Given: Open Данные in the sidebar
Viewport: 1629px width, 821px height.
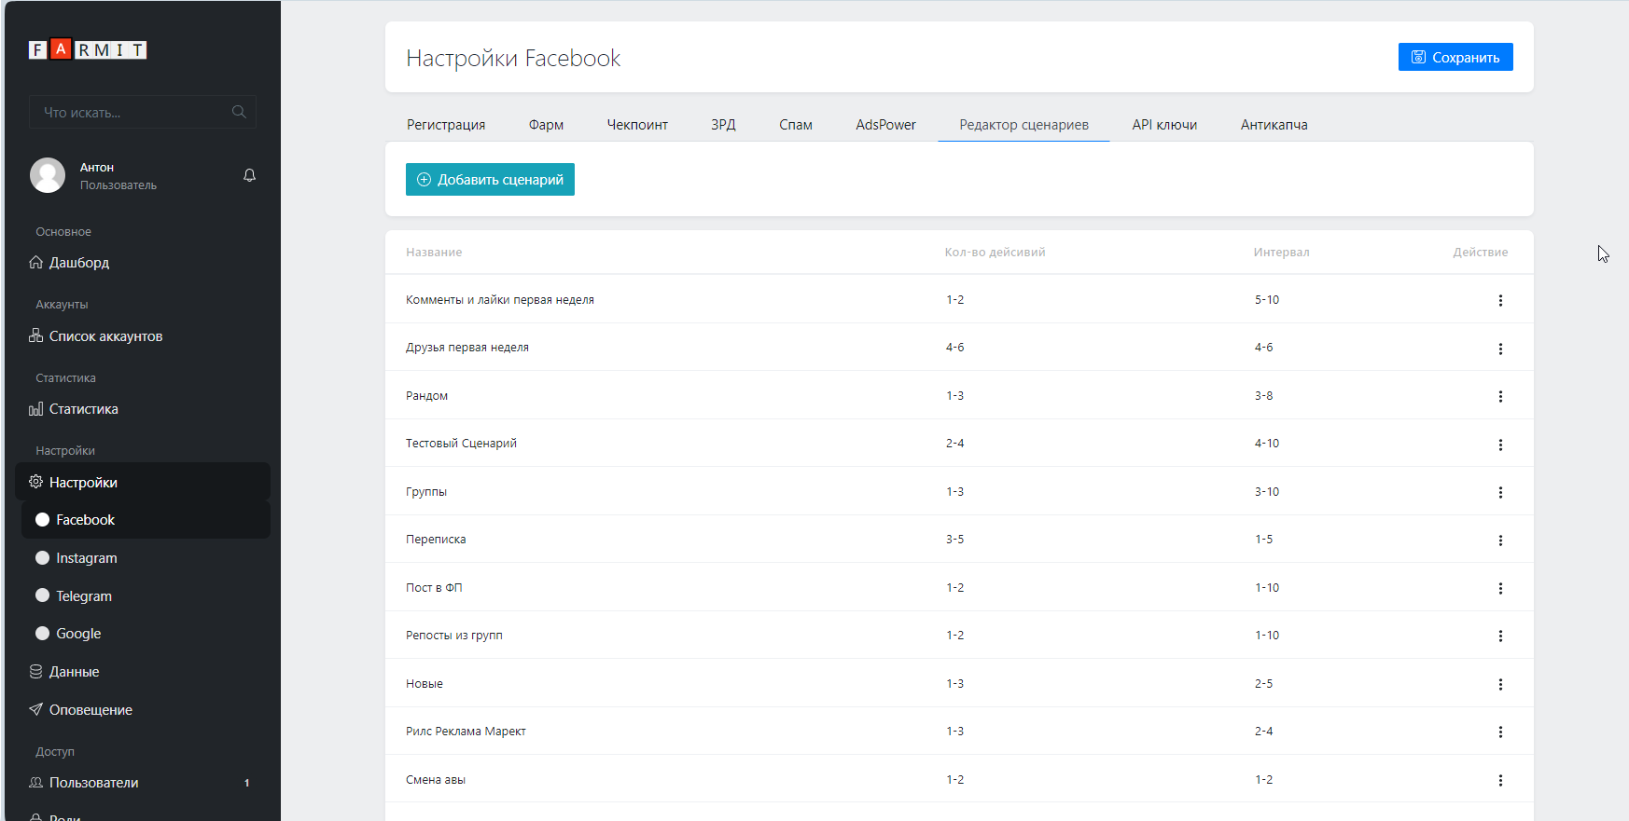Looking at the screenshot, I should (74, 672).
